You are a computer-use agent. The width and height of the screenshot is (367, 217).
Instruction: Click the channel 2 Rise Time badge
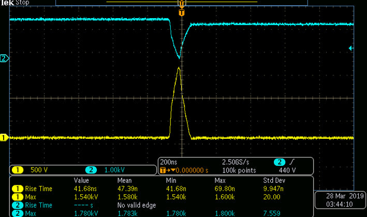point(18,205)
